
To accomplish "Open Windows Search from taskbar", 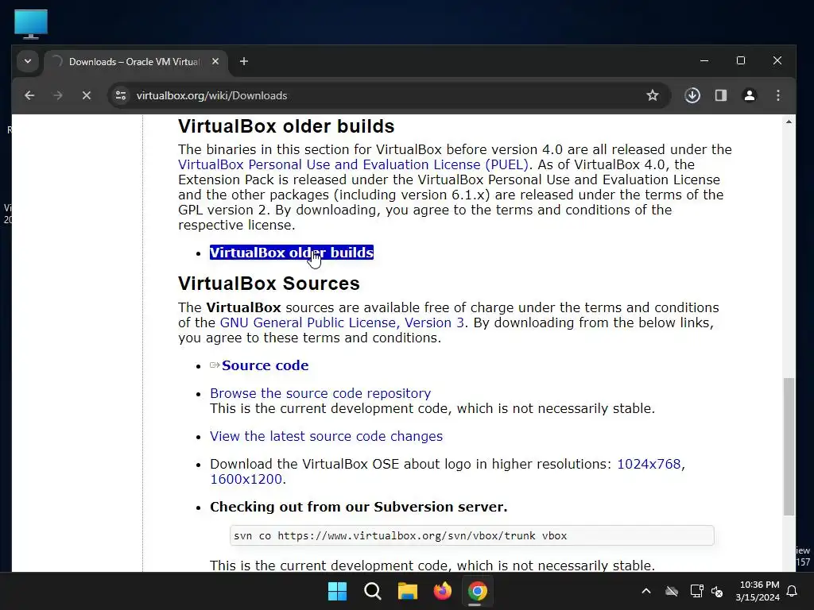I will (x=372, y=591).
